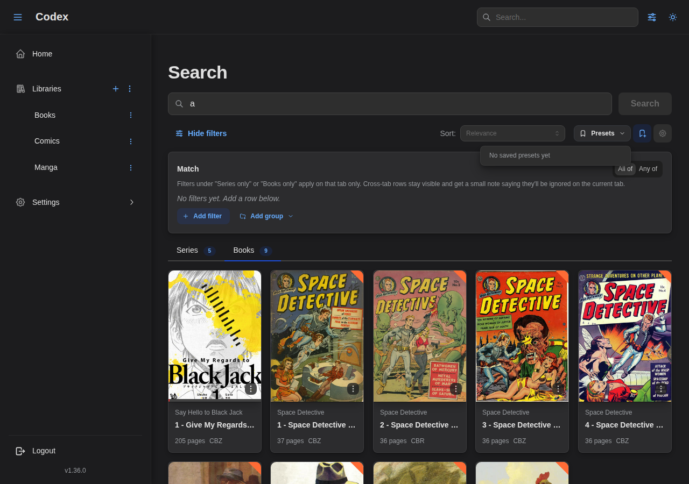Viewport: 689px width, 484px height.
Task: Switch to the Series tab
Action: (196, 251)
